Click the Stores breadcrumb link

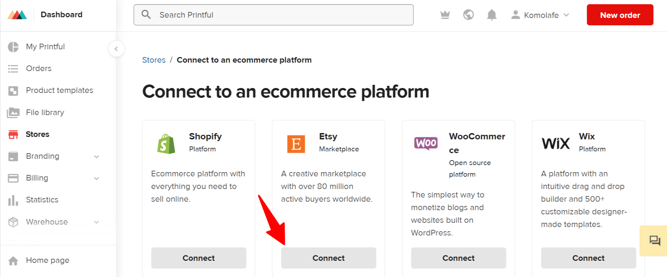click(x=154, y=60)
